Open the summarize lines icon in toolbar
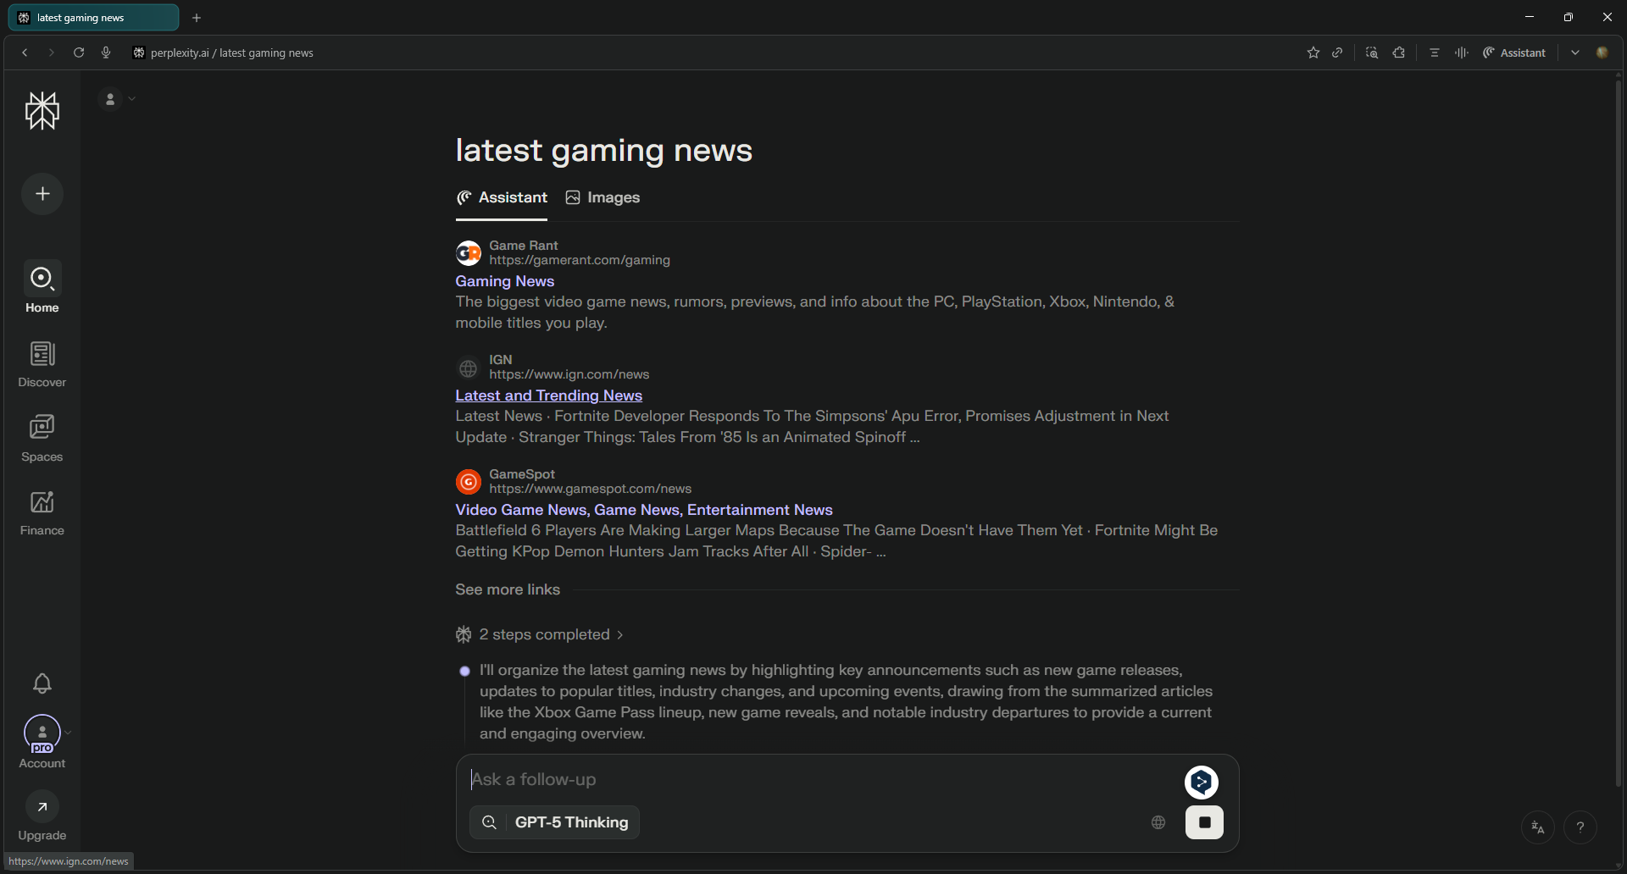The width and height of the screenshot is (1627, 874). pyautogui.click(x=1435, y=53)
